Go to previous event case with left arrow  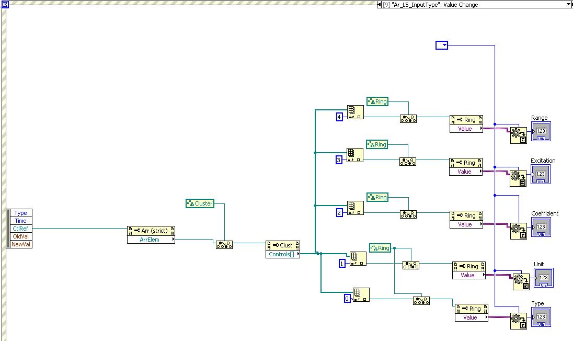[x=379, y=4]
